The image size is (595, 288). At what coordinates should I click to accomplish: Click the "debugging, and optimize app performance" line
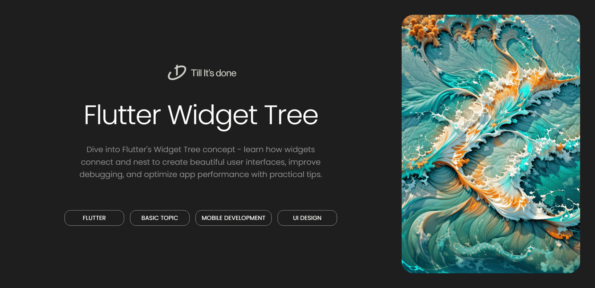(164, 174)
